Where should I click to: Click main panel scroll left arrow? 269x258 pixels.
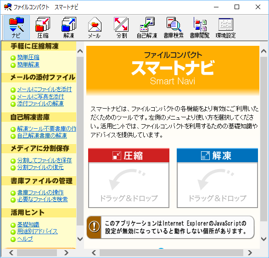pyautogui.click(x=94, y=253)
